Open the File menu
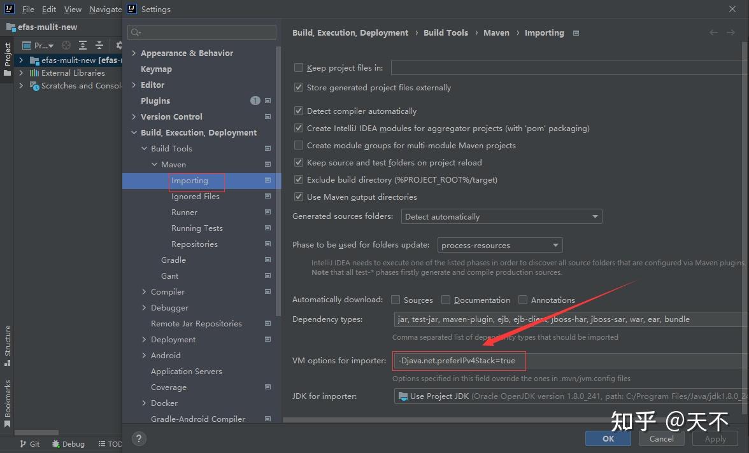Image resolution: width=749 pixels, height=453 pixels. [28, 9]
